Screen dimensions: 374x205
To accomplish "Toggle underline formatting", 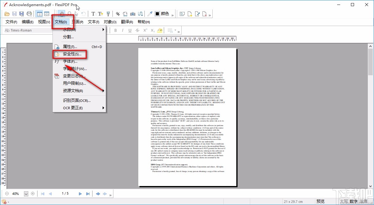I will (130, 30).
